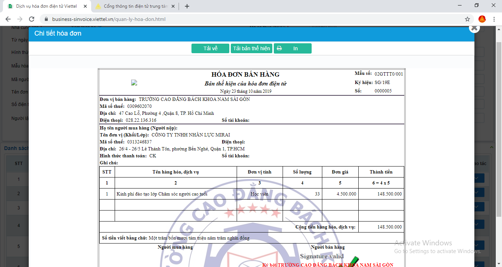The image size is (502, 267).
Task: Collapse the Danh sách panel with chevron
Action: point(492,147)
